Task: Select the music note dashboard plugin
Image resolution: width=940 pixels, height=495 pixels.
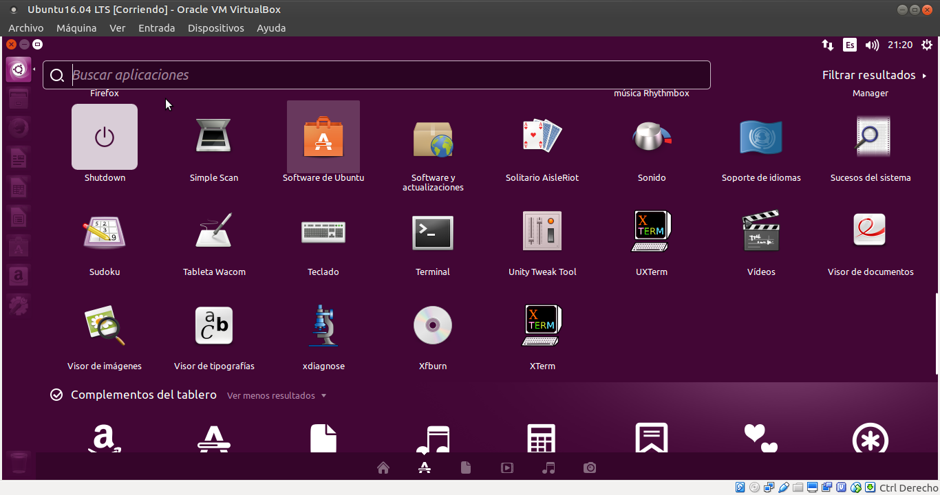Action: click(433, 438)
